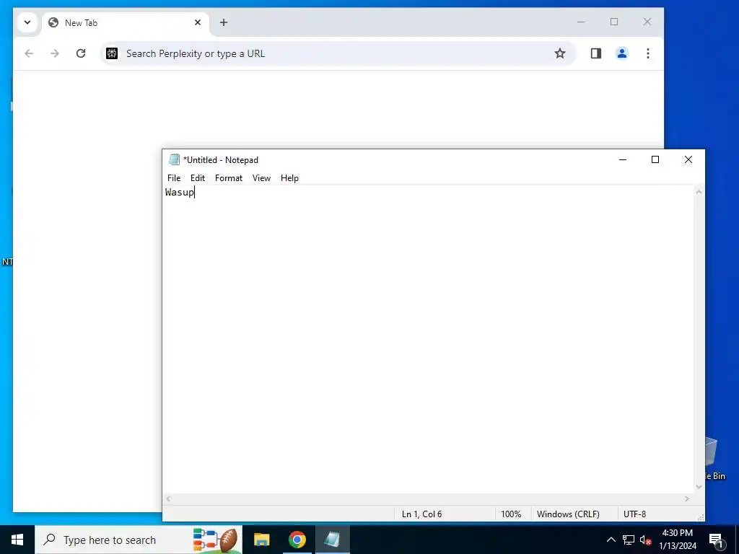Focus the Search Perplexity or type a URL field

(x=337, y=53)
